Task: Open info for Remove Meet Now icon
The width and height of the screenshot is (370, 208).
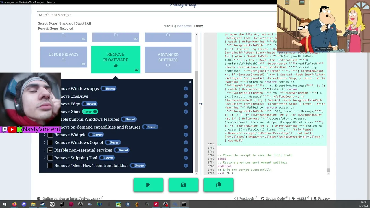Action: (x=186, y=166)
